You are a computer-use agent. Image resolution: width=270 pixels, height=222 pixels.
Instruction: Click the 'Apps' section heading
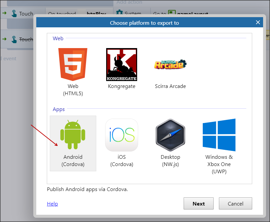pos(59,109)
